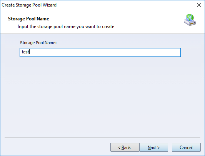Click the blank title bar area left of close
Screen dimensions: 205x156
(125, 5)
